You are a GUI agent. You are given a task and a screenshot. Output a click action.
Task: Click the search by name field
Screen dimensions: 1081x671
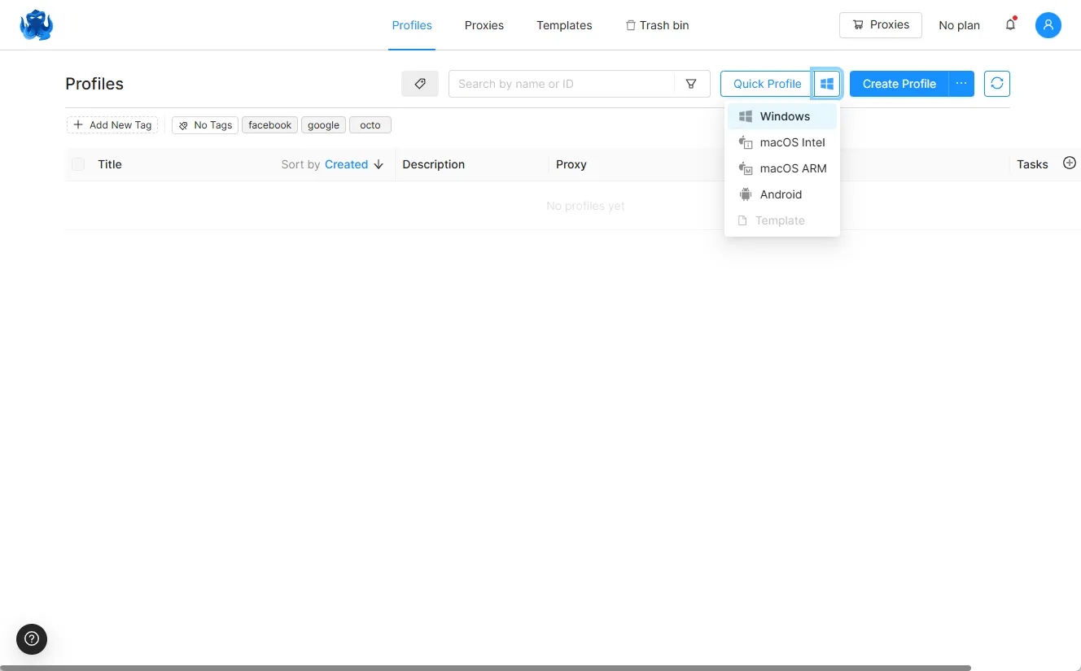(x=562, y=83)
